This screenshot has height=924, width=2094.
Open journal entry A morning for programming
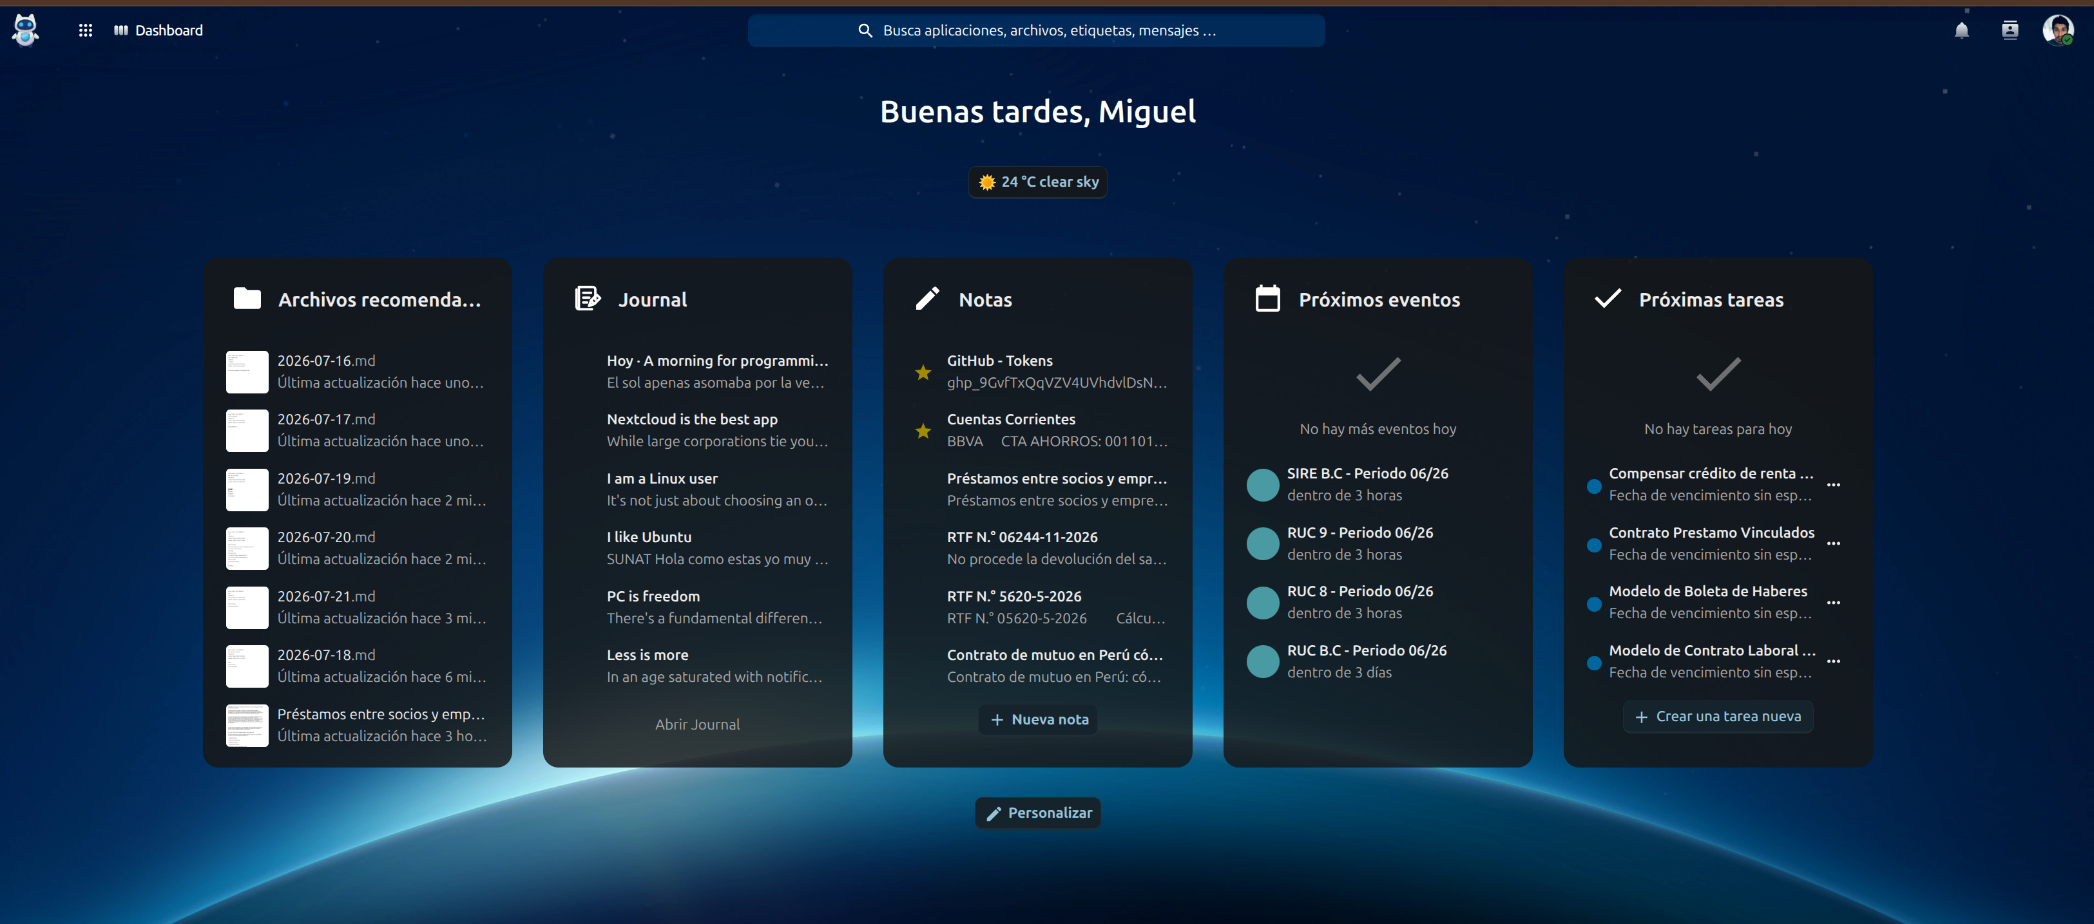click(697, 372)
